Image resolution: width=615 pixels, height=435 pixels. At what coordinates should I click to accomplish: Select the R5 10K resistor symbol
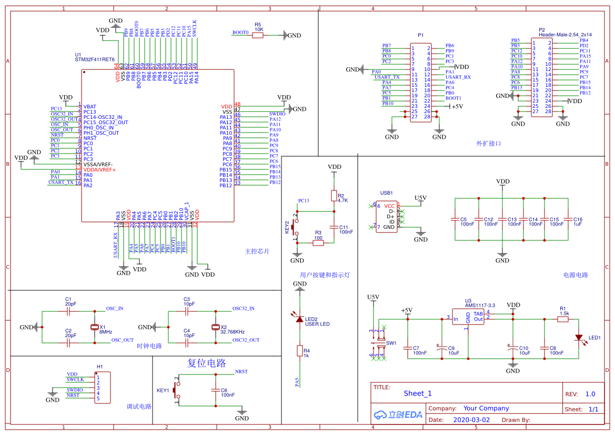257,35
